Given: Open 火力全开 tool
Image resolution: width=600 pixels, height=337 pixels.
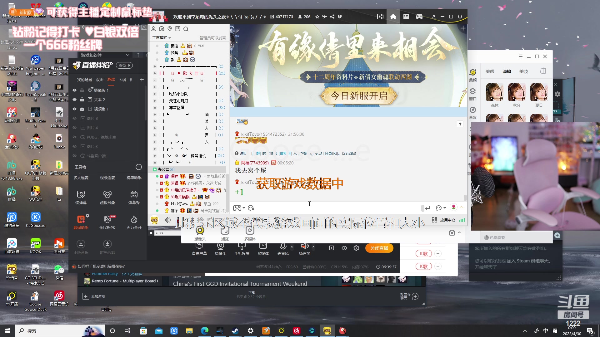Looking at the screenshot, I should 134,222.
